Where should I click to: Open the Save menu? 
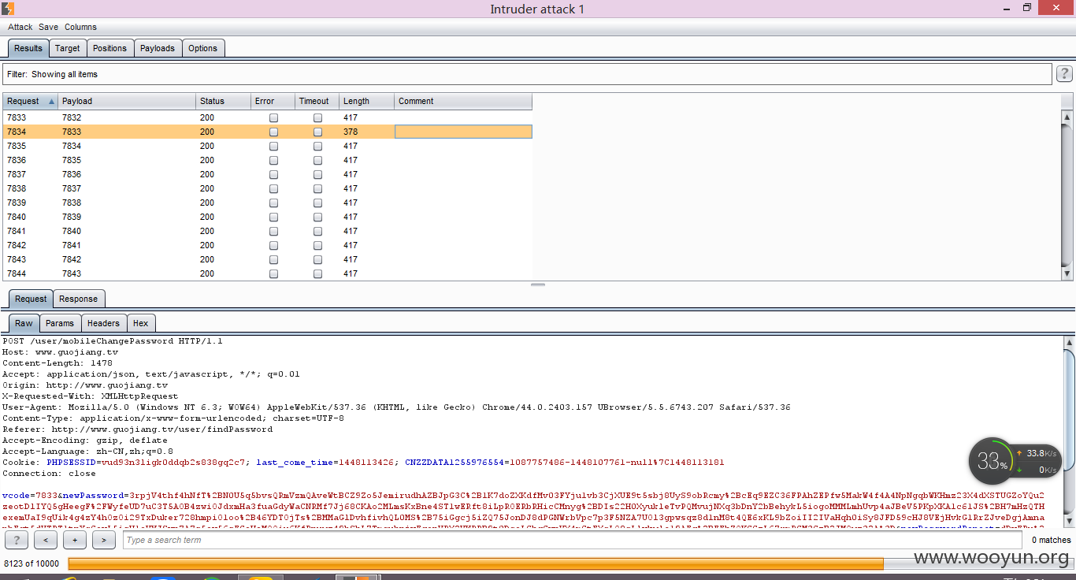point(48,27)
